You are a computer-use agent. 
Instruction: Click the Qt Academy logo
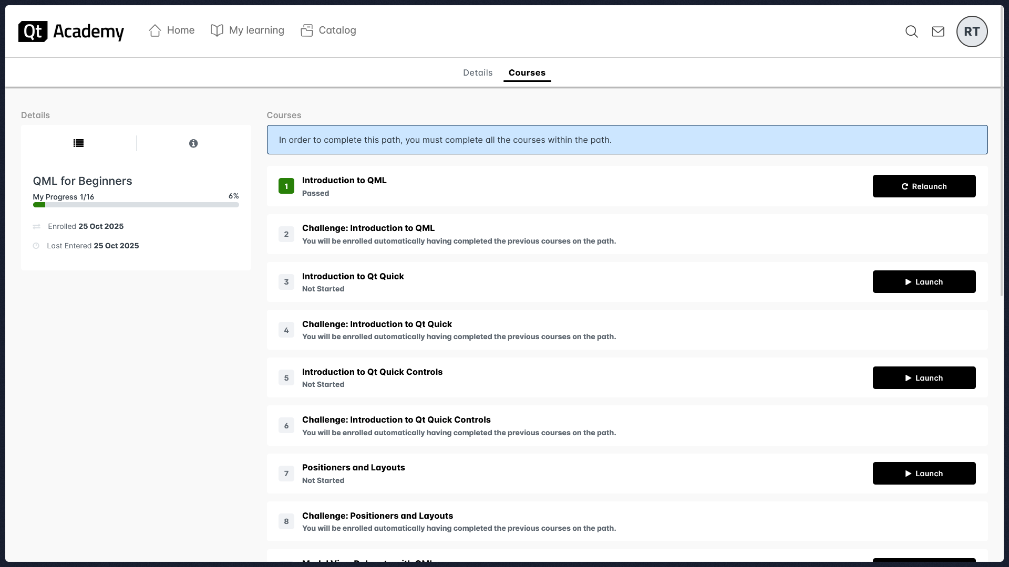(71, 31)
